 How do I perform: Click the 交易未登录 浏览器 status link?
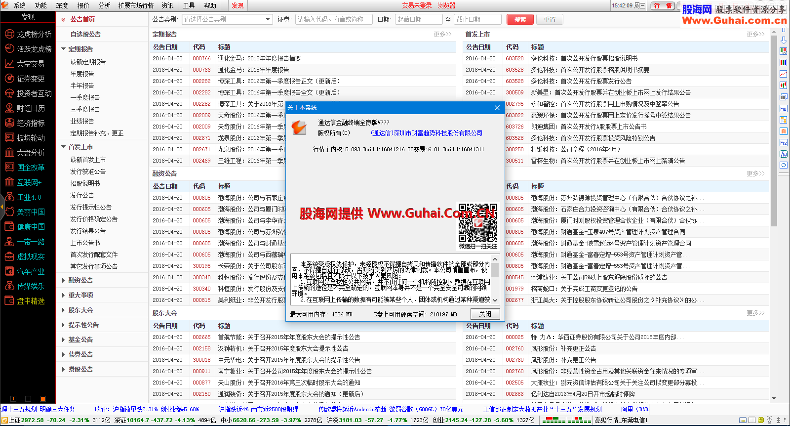[x=429, y=5]
